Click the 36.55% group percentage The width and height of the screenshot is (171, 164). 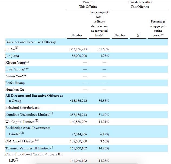[x=104, y=101]
